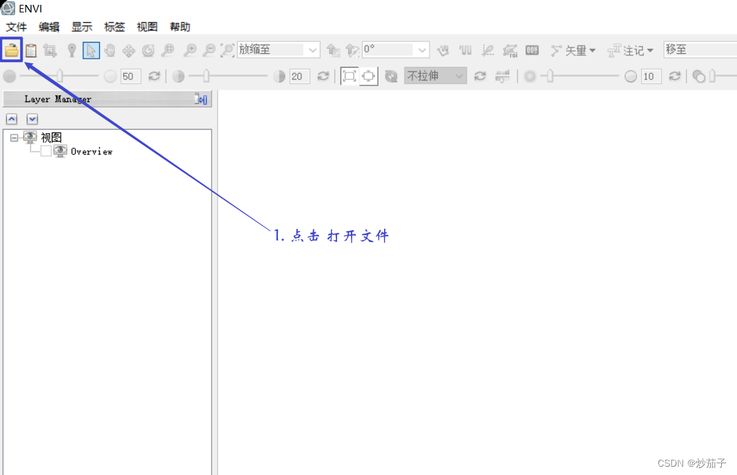737x475 pixels.
Task: Reset brightness with refresh icon beside 50
Action: 154,76
